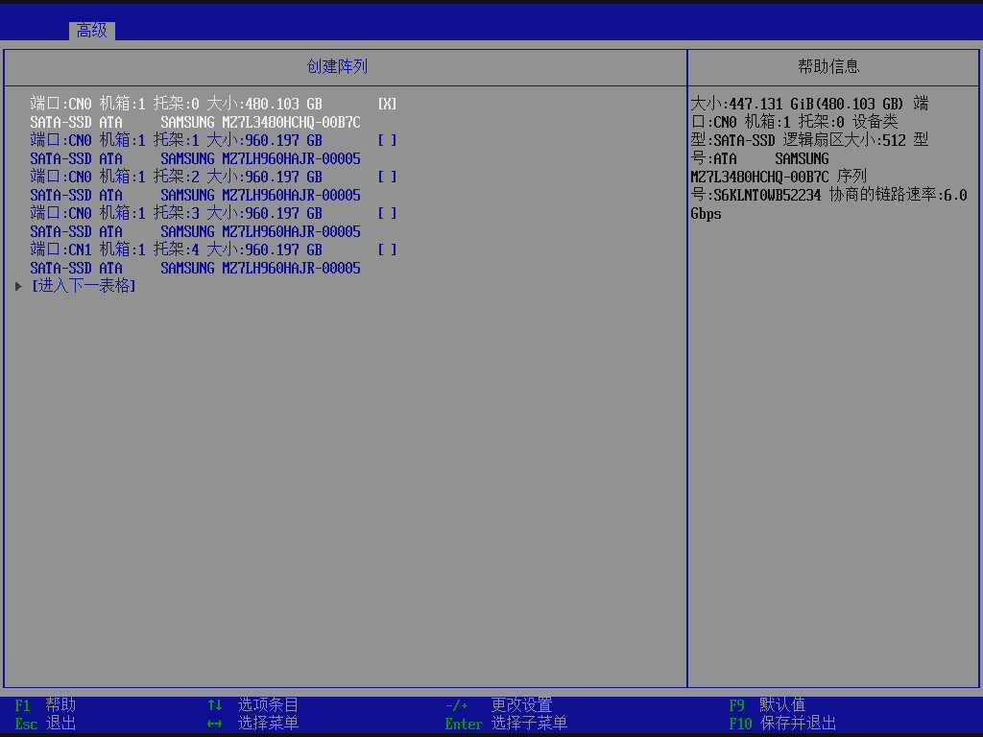Expand the 进入下一表格 arrow entry

pos(83,286)
